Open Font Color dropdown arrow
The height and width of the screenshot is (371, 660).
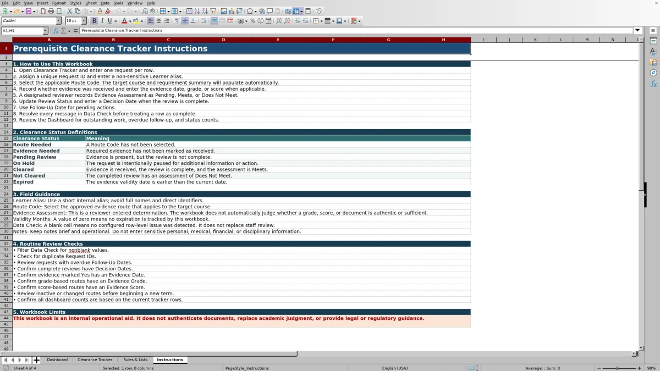130,21
